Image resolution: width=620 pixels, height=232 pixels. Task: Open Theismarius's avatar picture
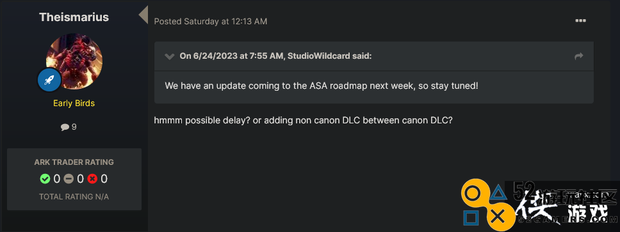[74, 61]
